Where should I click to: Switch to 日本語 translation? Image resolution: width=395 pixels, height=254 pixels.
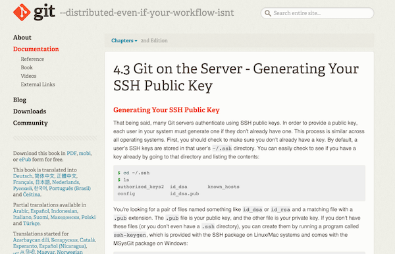pos(43,182)
